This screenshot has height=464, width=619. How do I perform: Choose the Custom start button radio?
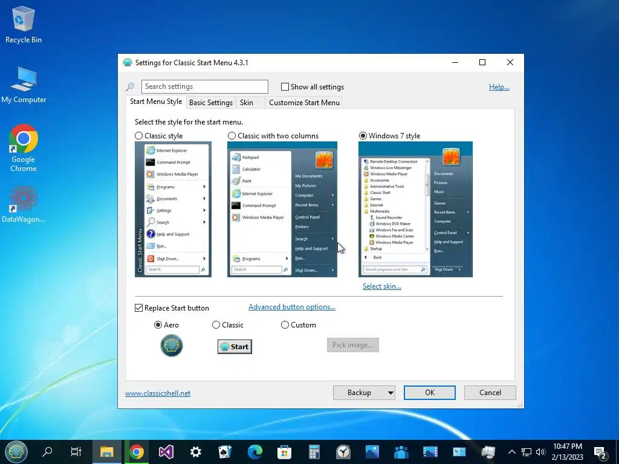[x=285, y=324]
